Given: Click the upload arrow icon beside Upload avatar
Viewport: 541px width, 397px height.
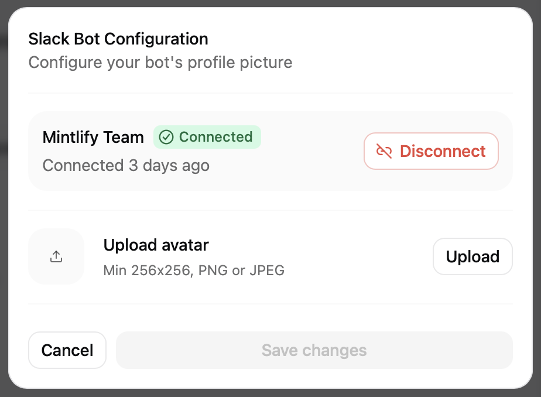Looking at the screenshot, I should tap(56, 256).
